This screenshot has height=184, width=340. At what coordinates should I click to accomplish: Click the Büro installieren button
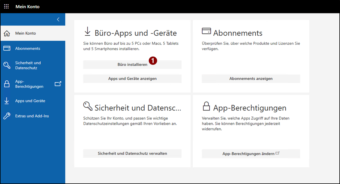point(132,65)
